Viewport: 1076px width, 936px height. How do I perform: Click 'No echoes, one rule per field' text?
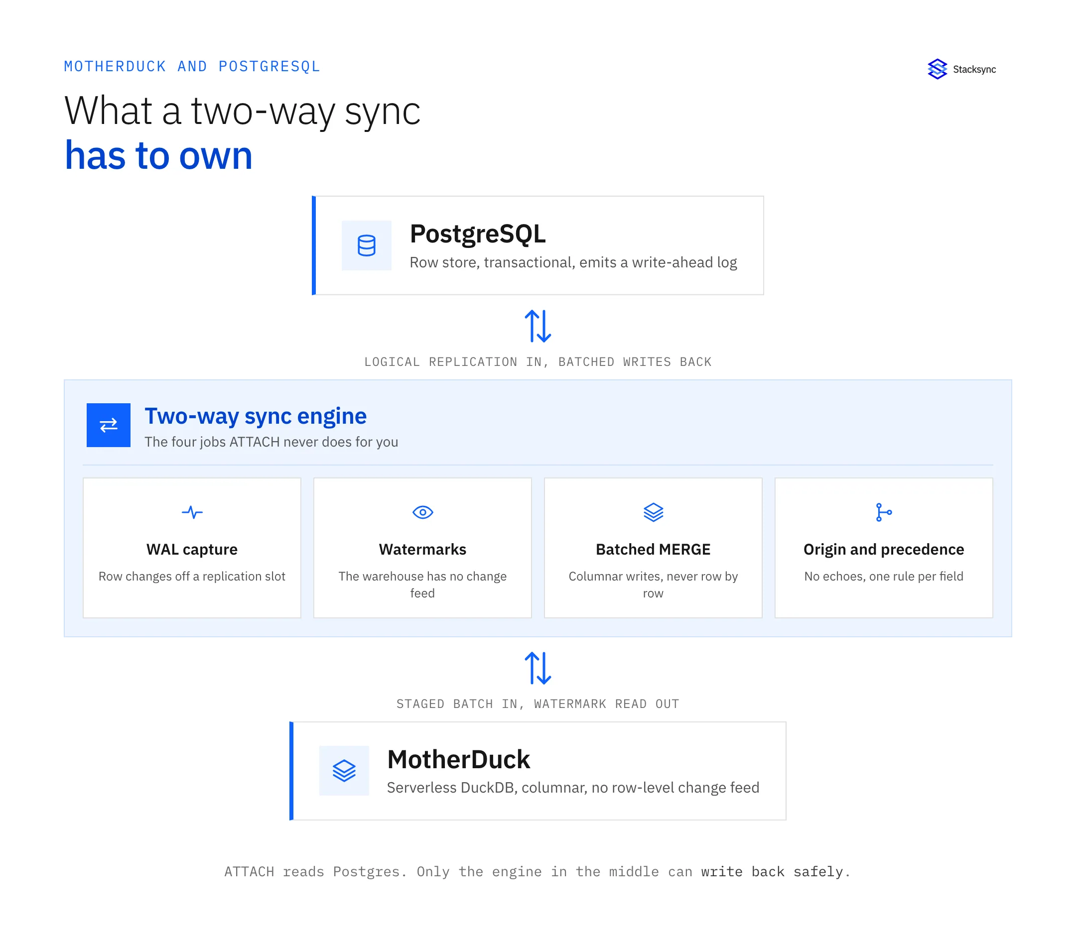coord(884,576)
